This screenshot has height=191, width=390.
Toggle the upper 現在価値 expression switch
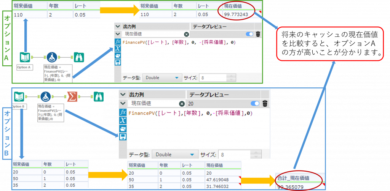pos(249,34)
